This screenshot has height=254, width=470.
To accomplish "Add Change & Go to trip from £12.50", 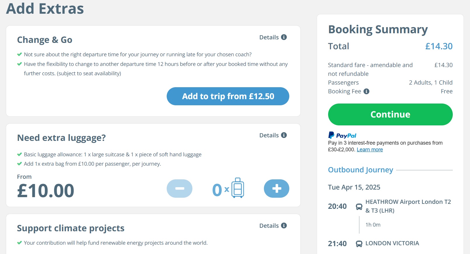I will [228, 96].
